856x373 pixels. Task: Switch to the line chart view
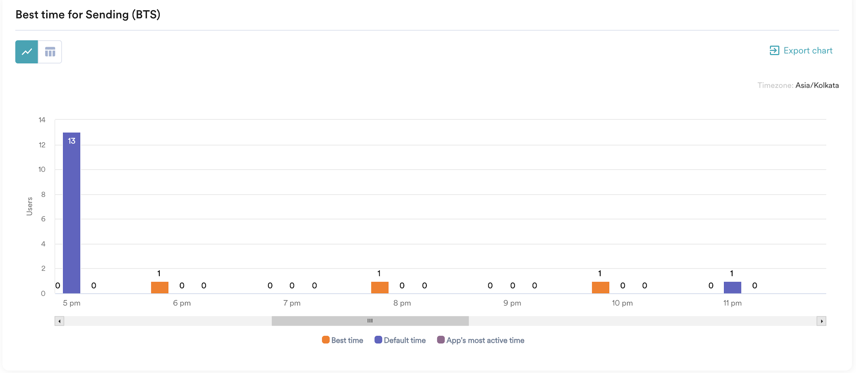click(x=27, y=52)
